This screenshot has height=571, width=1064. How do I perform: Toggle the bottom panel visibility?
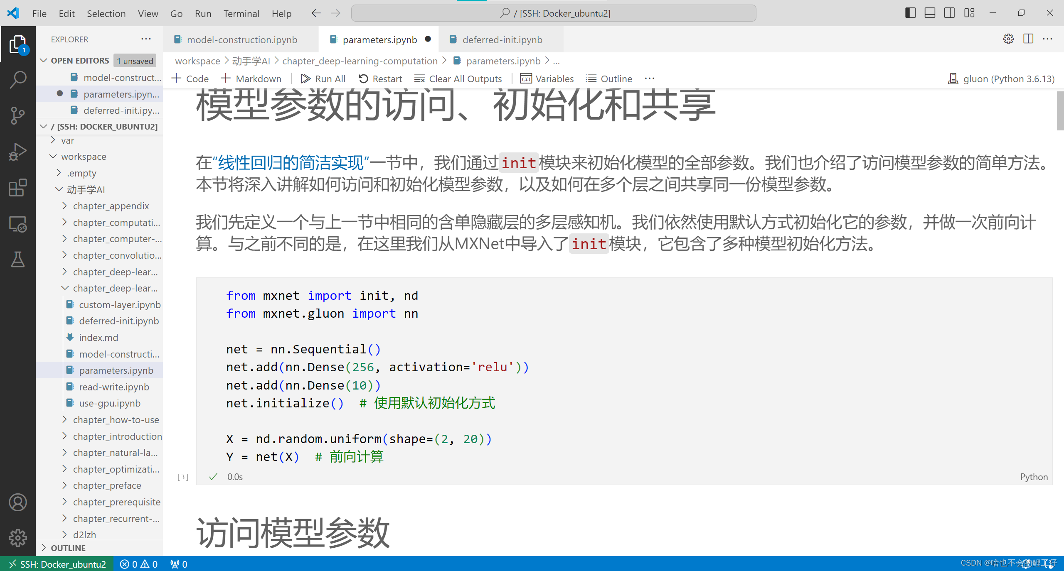(x=929, y=13)
